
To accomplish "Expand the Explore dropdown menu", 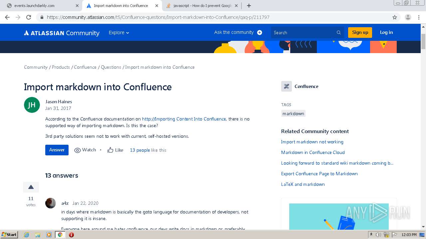I will (x=119, y=33).
